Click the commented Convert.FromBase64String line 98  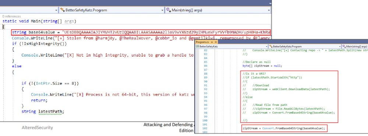point(289,112)
